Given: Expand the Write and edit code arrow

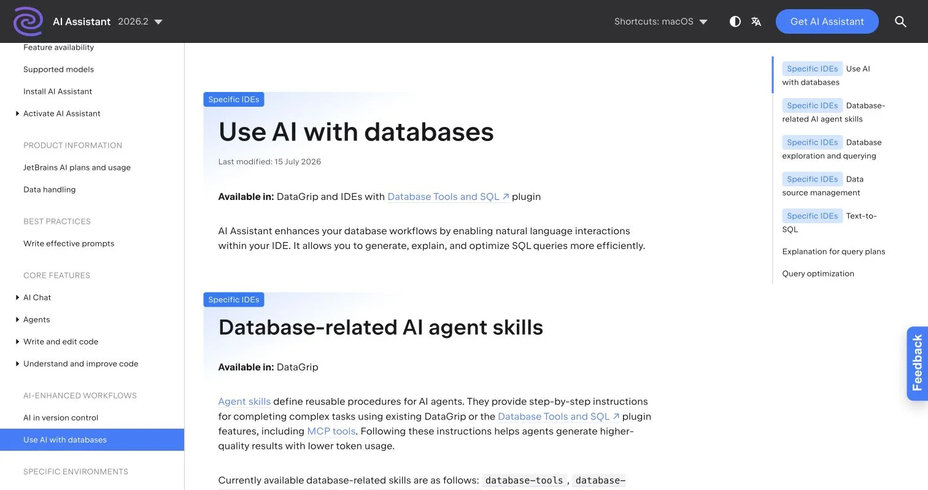Looking at the screenshot, I should point(17,342).
